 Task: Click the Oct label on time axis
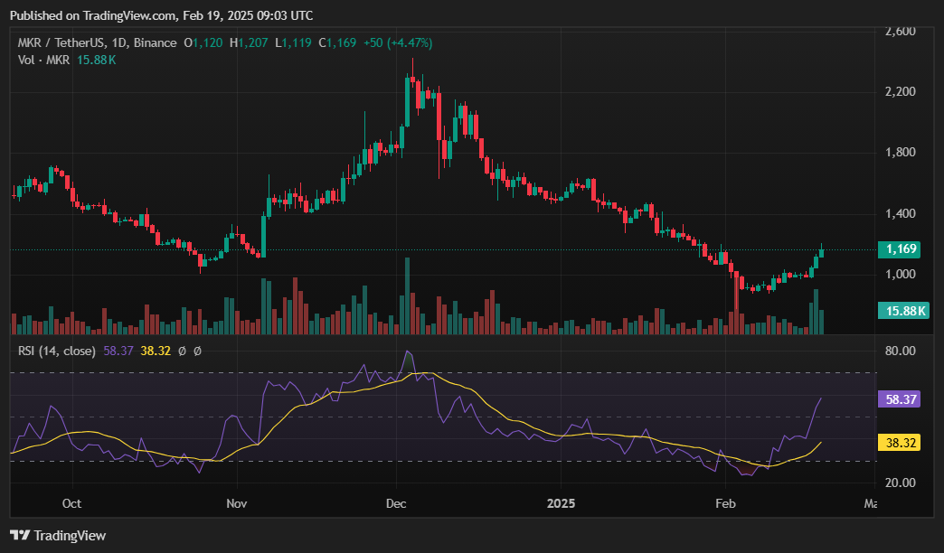pyautogui.click(x=71, y=503)
